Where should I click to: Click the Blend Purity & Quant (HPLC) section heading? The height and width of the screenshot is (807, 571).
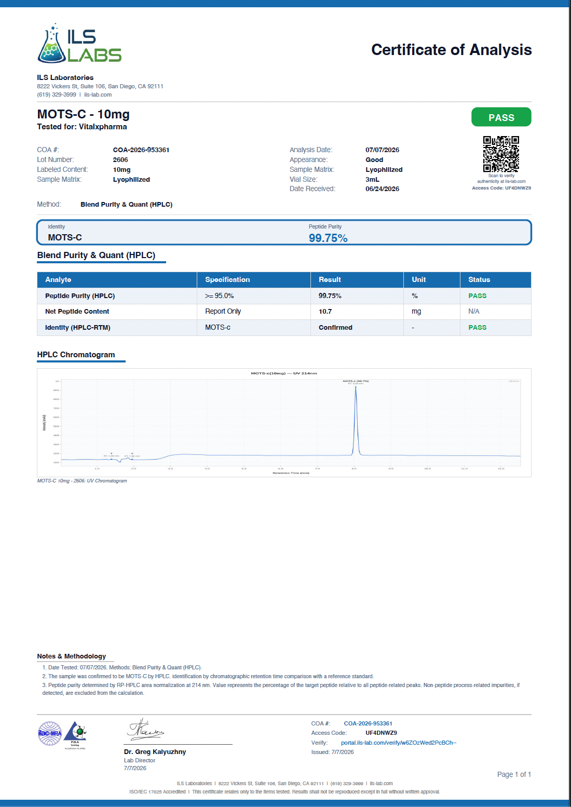pyautogui.click(x=97, y=255)
